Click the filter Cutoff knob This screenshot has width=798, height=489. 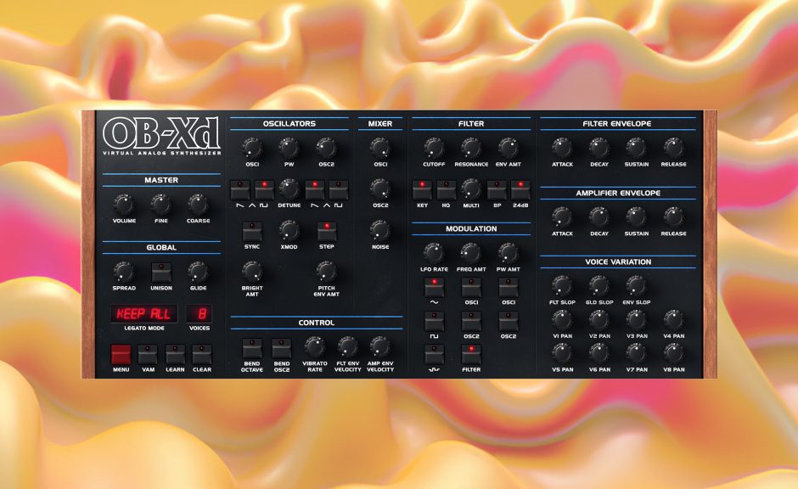[x=434, y=147]
